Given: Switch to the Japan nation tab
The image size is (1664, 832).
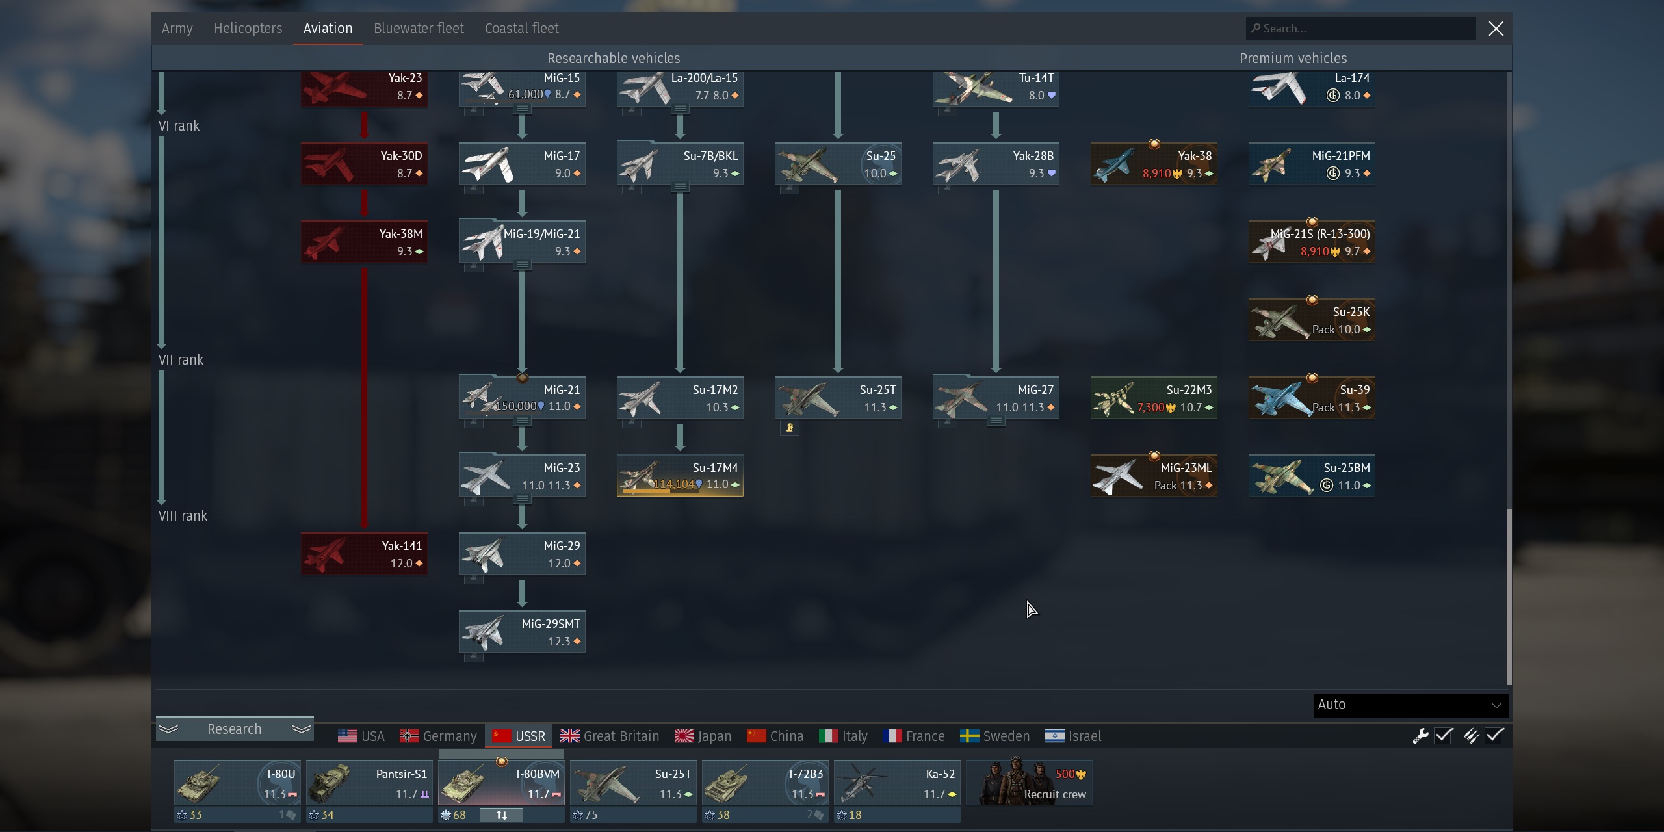Looking at the screenshot, I should 703,736.
